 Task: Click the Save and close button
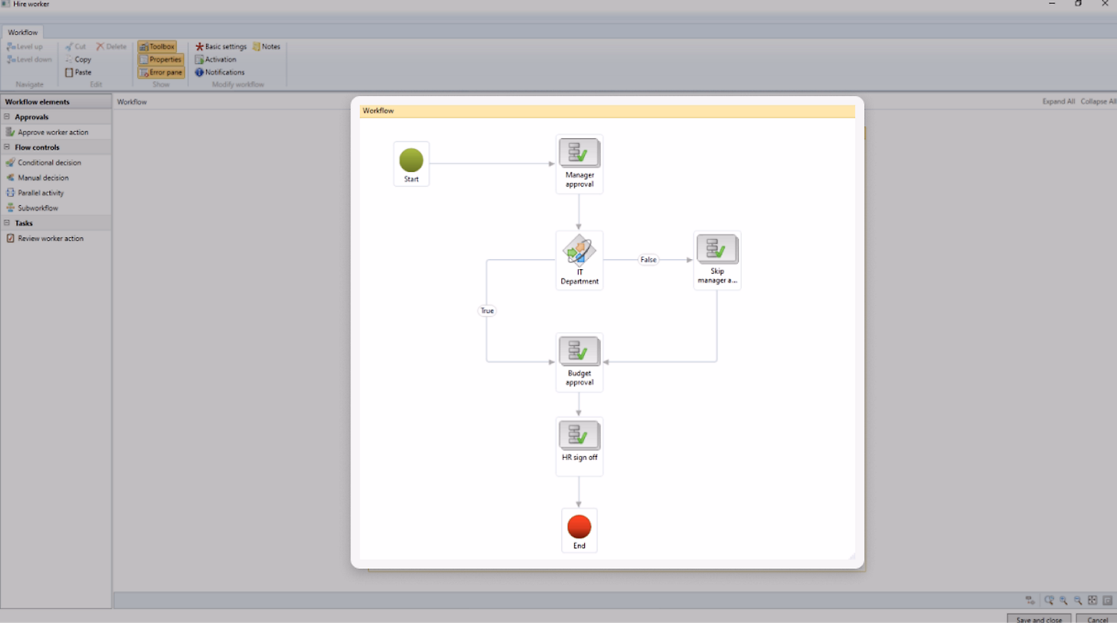(x=1038, y=619)
